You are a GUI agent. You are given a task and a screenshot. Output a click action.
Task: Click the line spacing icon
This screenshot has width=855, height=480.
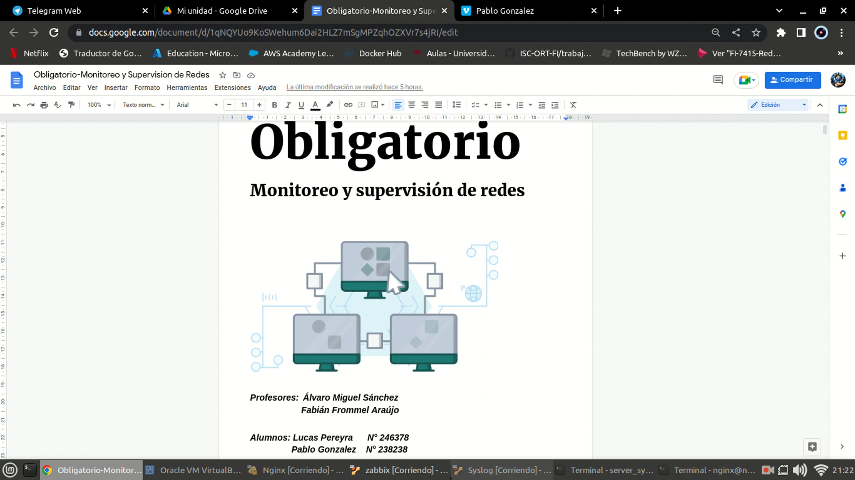(x=456, y=105)
